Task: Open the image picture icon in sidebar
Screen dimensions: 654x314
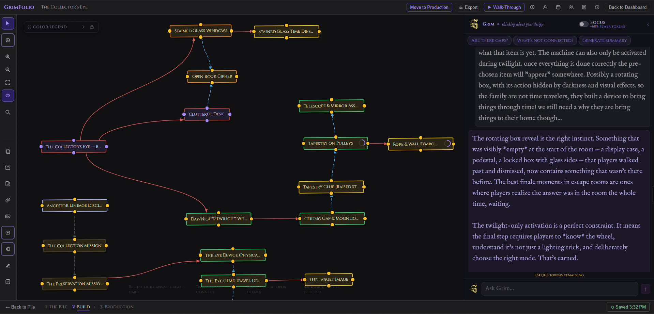Action: tap(8, 216)
